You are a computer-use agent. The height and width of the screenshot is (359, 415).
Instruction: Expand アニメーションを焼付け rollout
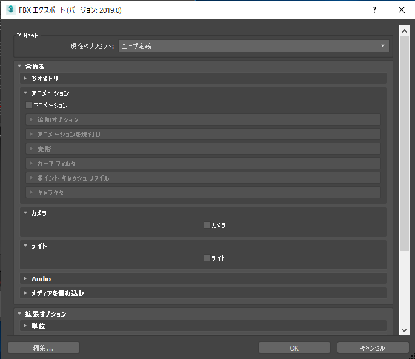pyautogui.click(x=204, y=135)
